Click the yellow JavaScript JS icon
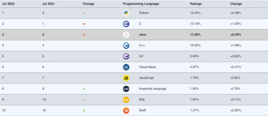Image resolution: width=268 pixels, height=116 pixels. click(x=126, y=78)
